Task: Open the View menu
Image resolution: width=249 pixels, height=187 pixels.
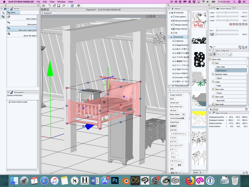Action: click(52, 2)
